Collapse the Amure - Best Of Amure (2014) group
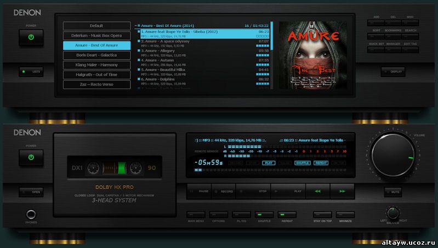Viewport: 438px width, 248px height. tap(136, 26)
